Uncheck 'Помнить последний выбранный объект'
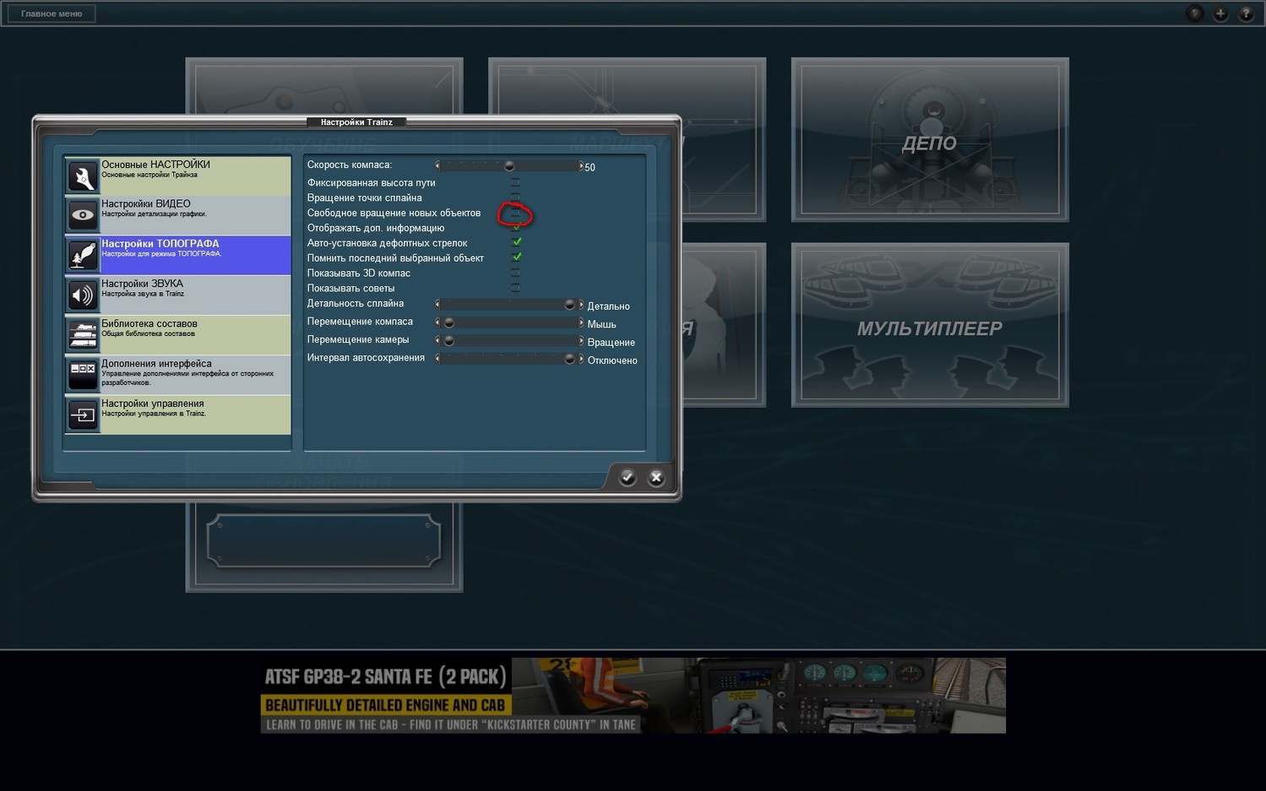Screen dimensions: 1266x791 [x=517, y=257]
